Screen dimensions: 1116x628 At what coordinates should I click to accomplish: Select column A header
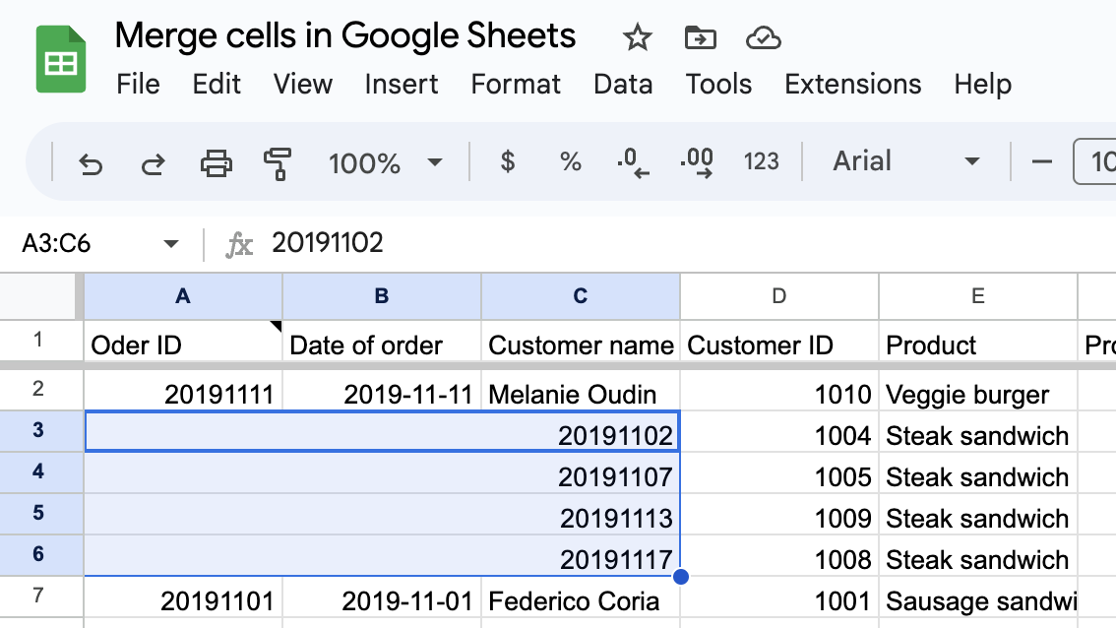[x=183, y=296]
